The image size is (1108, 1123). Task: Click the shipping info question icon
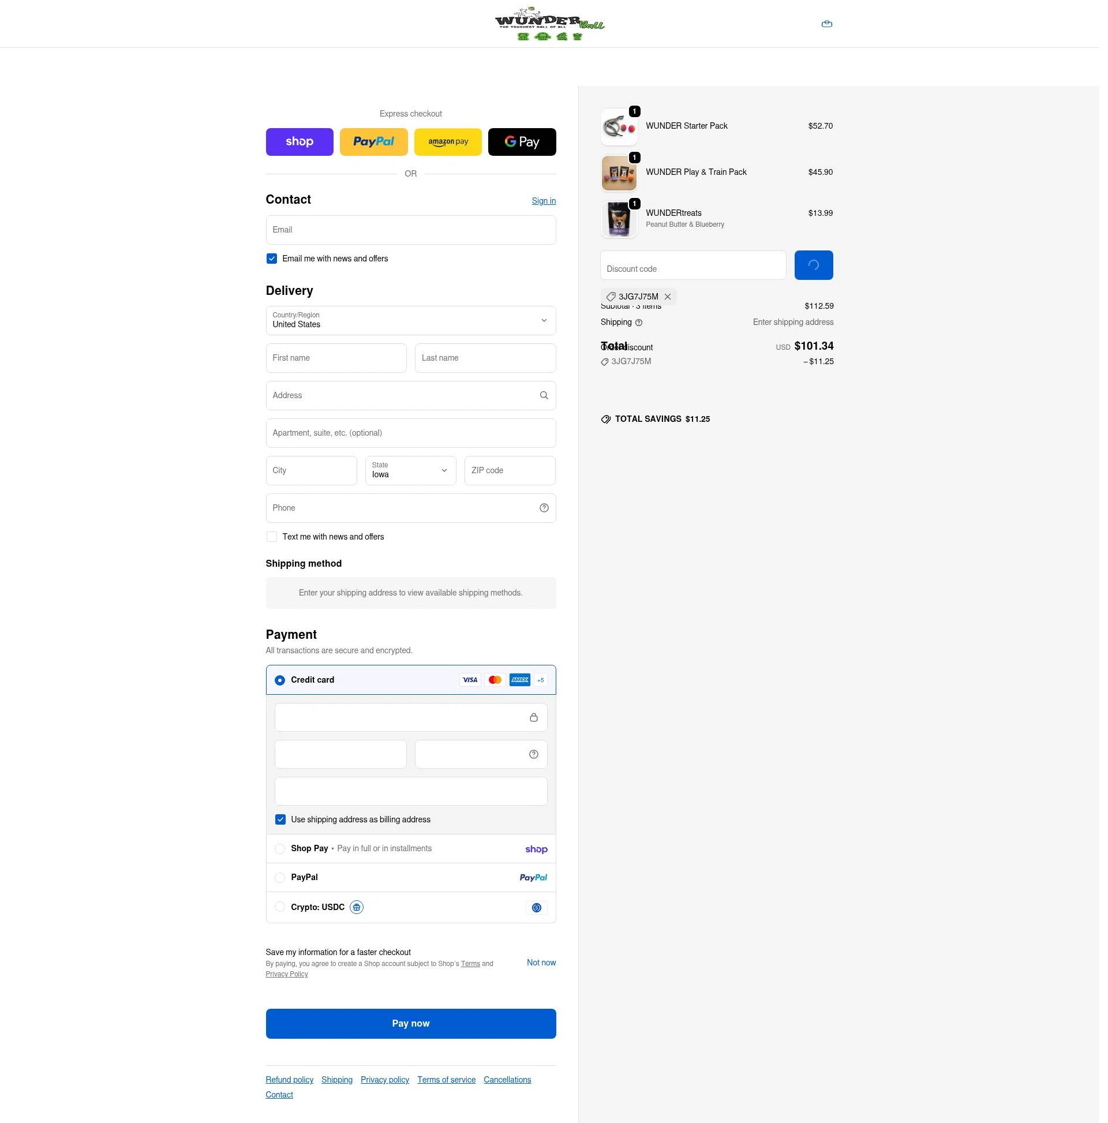pyautogui.click(x=639, y=323)
